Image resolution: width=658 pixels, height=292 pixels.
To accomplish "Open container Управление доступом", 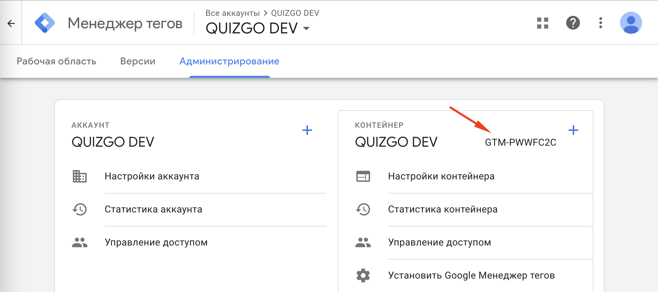I will click(439, 242).
